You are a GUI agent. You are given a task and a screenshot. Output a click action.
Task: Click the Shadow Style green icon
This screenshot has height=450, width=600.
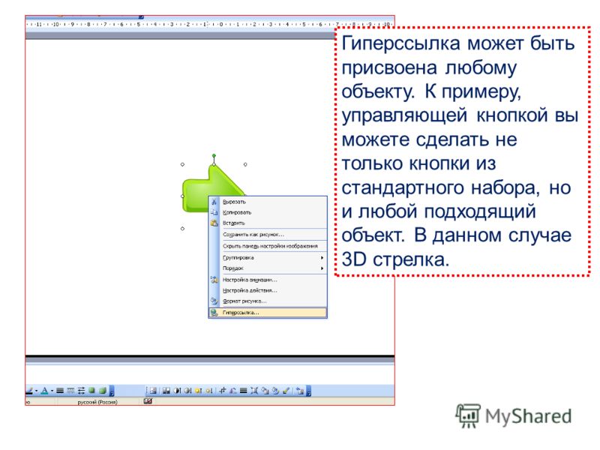(91, 391)
